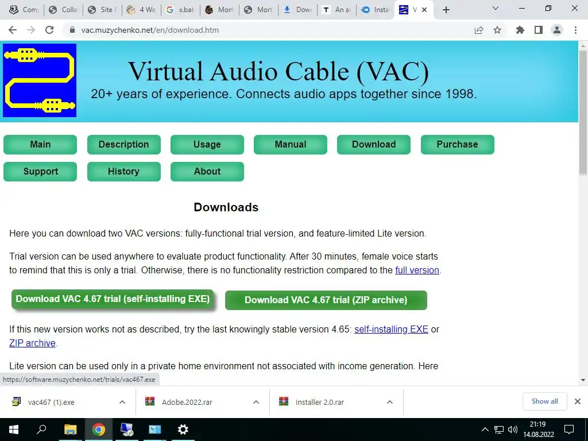Screen dimensions: 588x441
Task: Click the scrollbar down arrow
Action: point(583,380)
